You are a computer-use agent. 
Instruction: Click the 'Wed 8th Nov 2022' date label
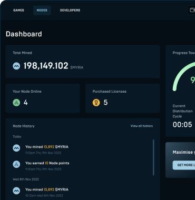click(26, 179)
